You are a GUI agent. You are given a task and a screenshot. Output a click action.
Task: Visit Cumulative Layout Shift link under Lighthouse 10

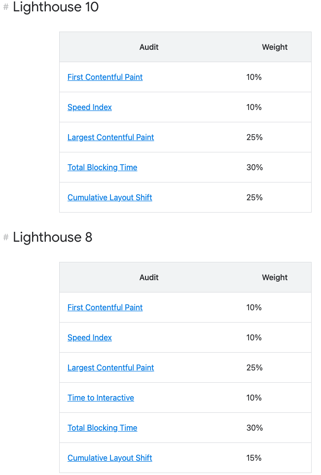pyautogui.click(x=109, y=197)
